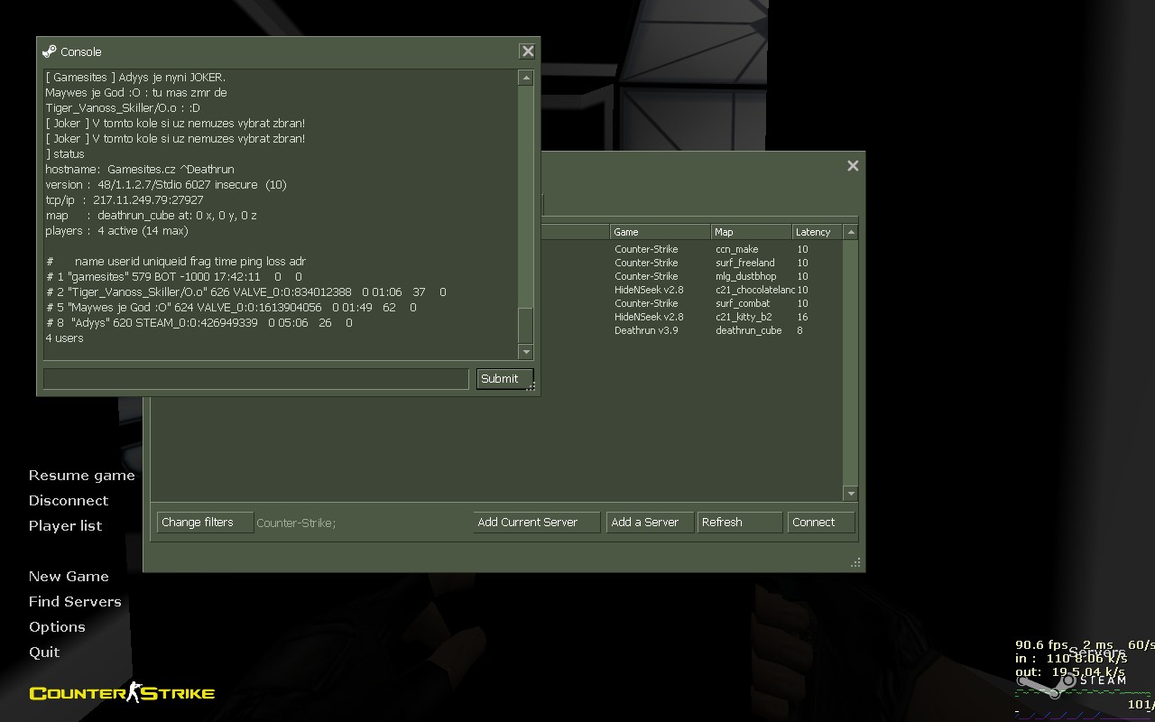
Task: Click the tcp/ip address line in console
Action: click(125, 199)
